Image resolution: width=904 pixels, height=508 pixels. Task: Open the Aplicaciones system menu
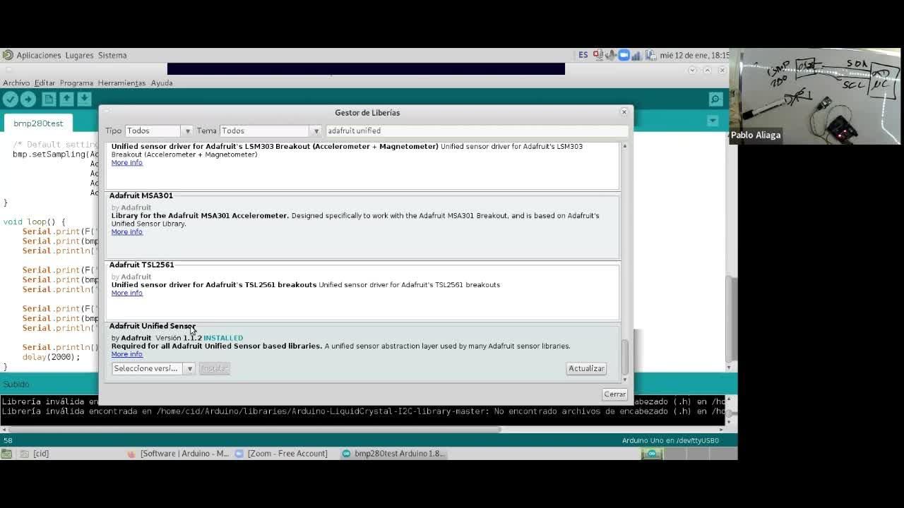[x=38, y=55]
